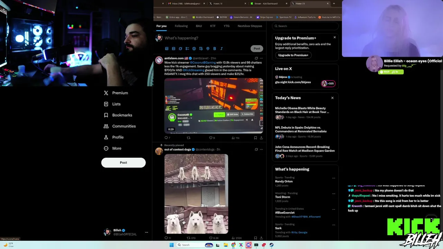Image resolution: width=443 pixels, height=249 pixels.
Task: Click the media image icon in composer
Action: pyautogui.click(x=166, y=49)
